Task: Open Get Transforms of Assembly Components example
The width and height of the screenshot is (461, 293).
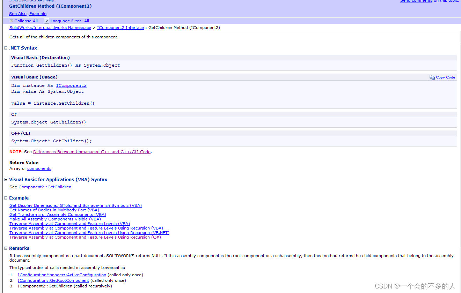Action: click(x=58, y=215)
